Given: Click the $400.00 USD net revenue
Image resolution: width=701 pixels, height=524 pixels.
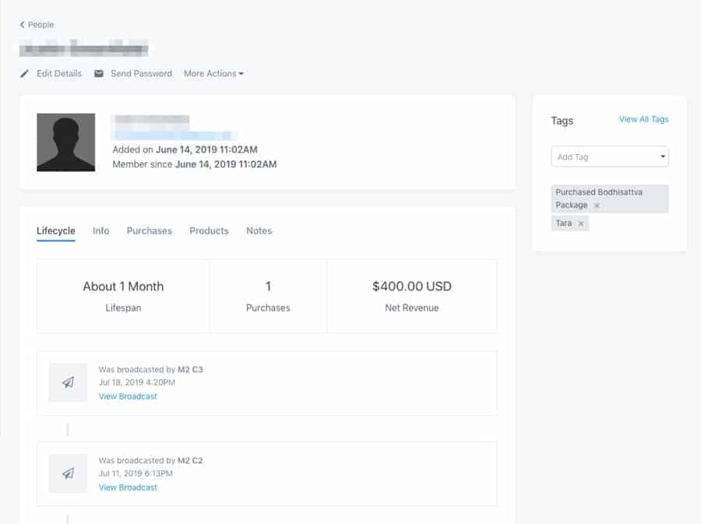Looking at the screenshot, I should (x=412, y=296).
